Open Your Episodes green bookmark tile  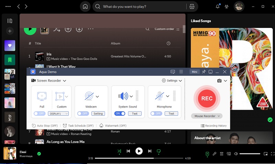[10, 60]
